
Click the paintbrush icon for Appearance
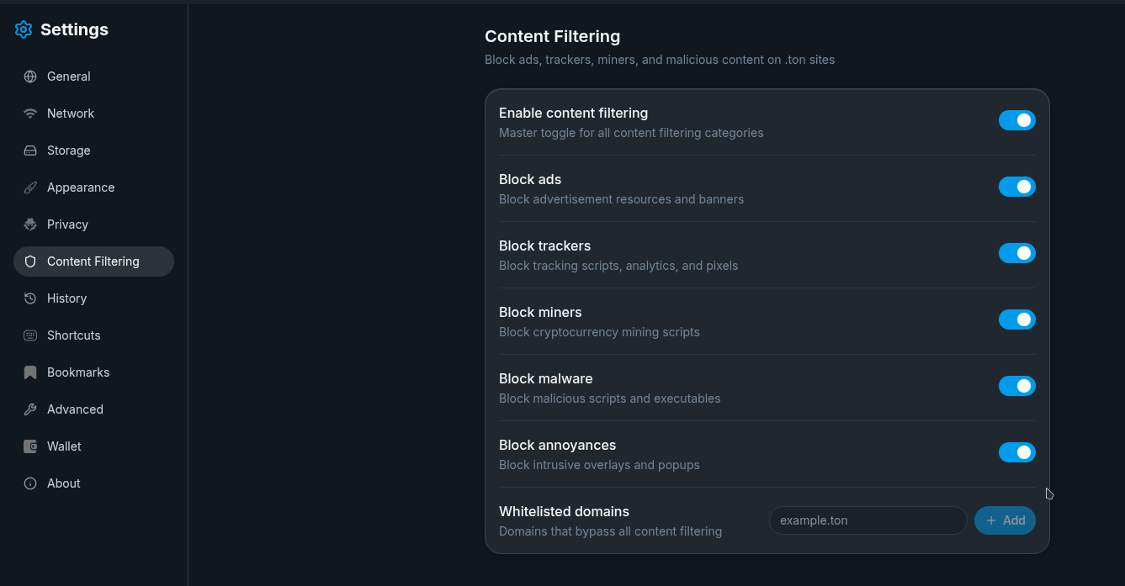tap(30, 187)
